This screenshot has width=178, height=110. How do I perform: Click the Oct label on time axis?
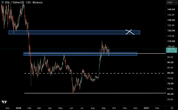pos(114,108)
